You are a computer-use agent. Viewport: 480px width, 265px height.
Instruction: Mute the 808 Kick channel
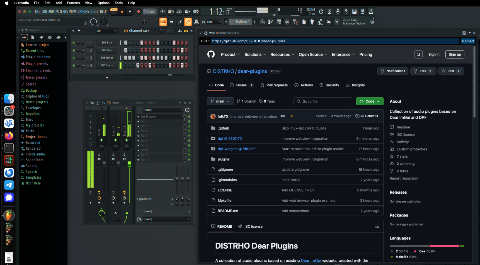pos(74,43)
